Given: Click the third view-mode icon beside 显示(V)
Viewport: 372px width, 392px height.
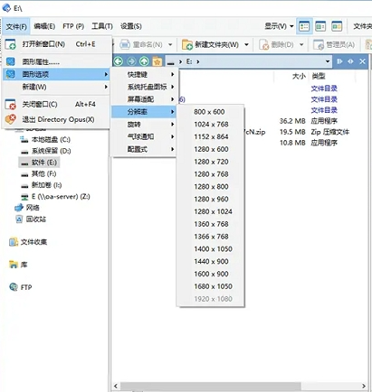Looking at the screenshot, I should [x=337, y=26].
